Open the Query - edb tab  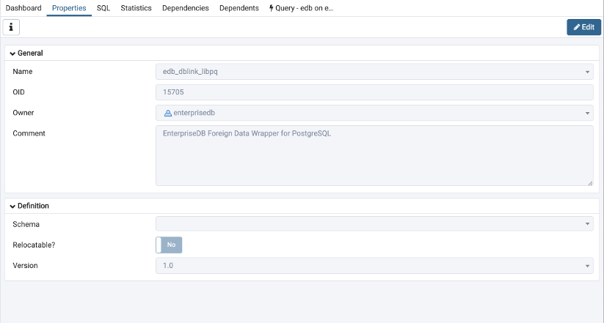[302, 8]
